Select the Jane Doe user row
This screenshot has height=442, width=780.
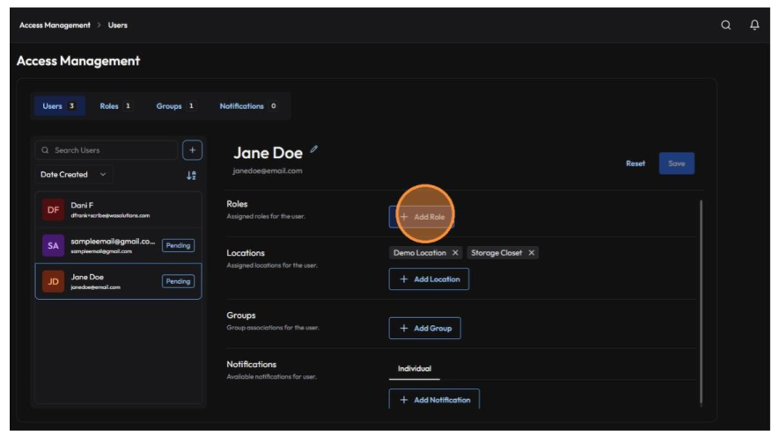point(118,281)
